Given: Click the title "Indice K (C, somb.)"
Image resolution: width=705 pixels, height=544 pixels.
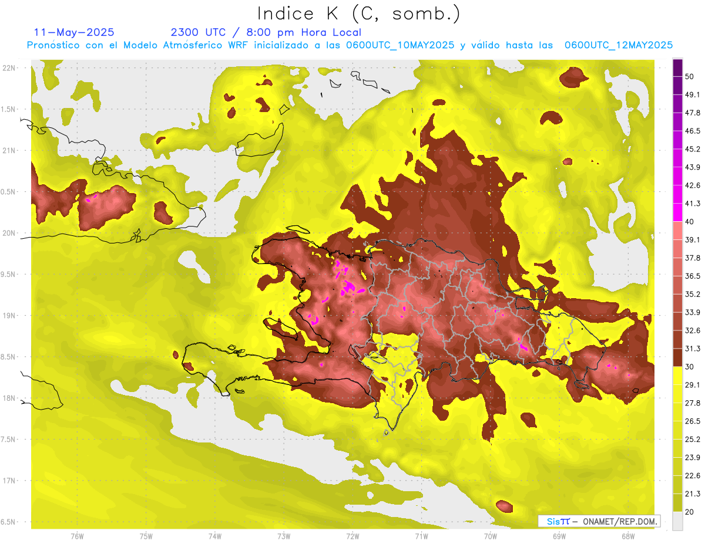Looking at the screenshot, I should [359, 14].
